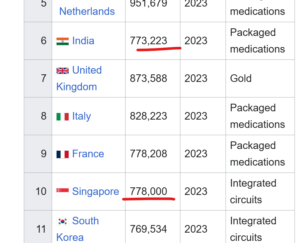Click the United Kingdom flag icon

point(62,71)
